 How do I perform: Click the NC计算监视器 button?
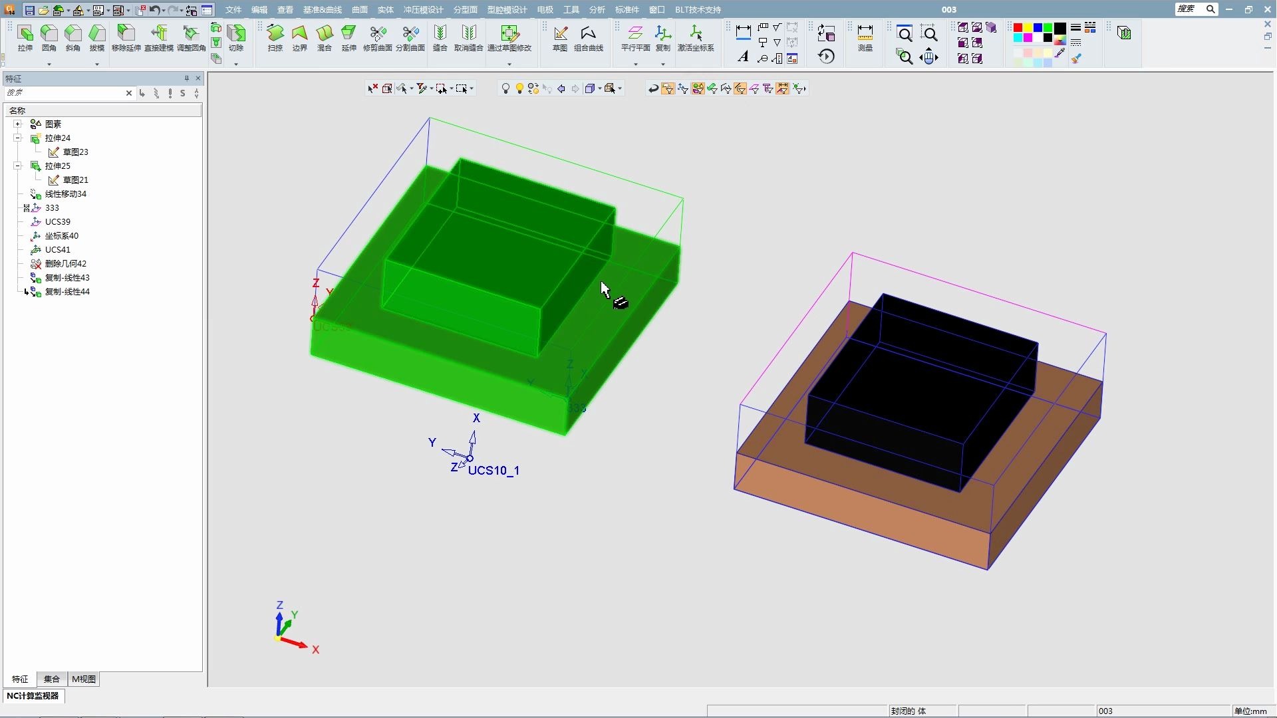33,695
